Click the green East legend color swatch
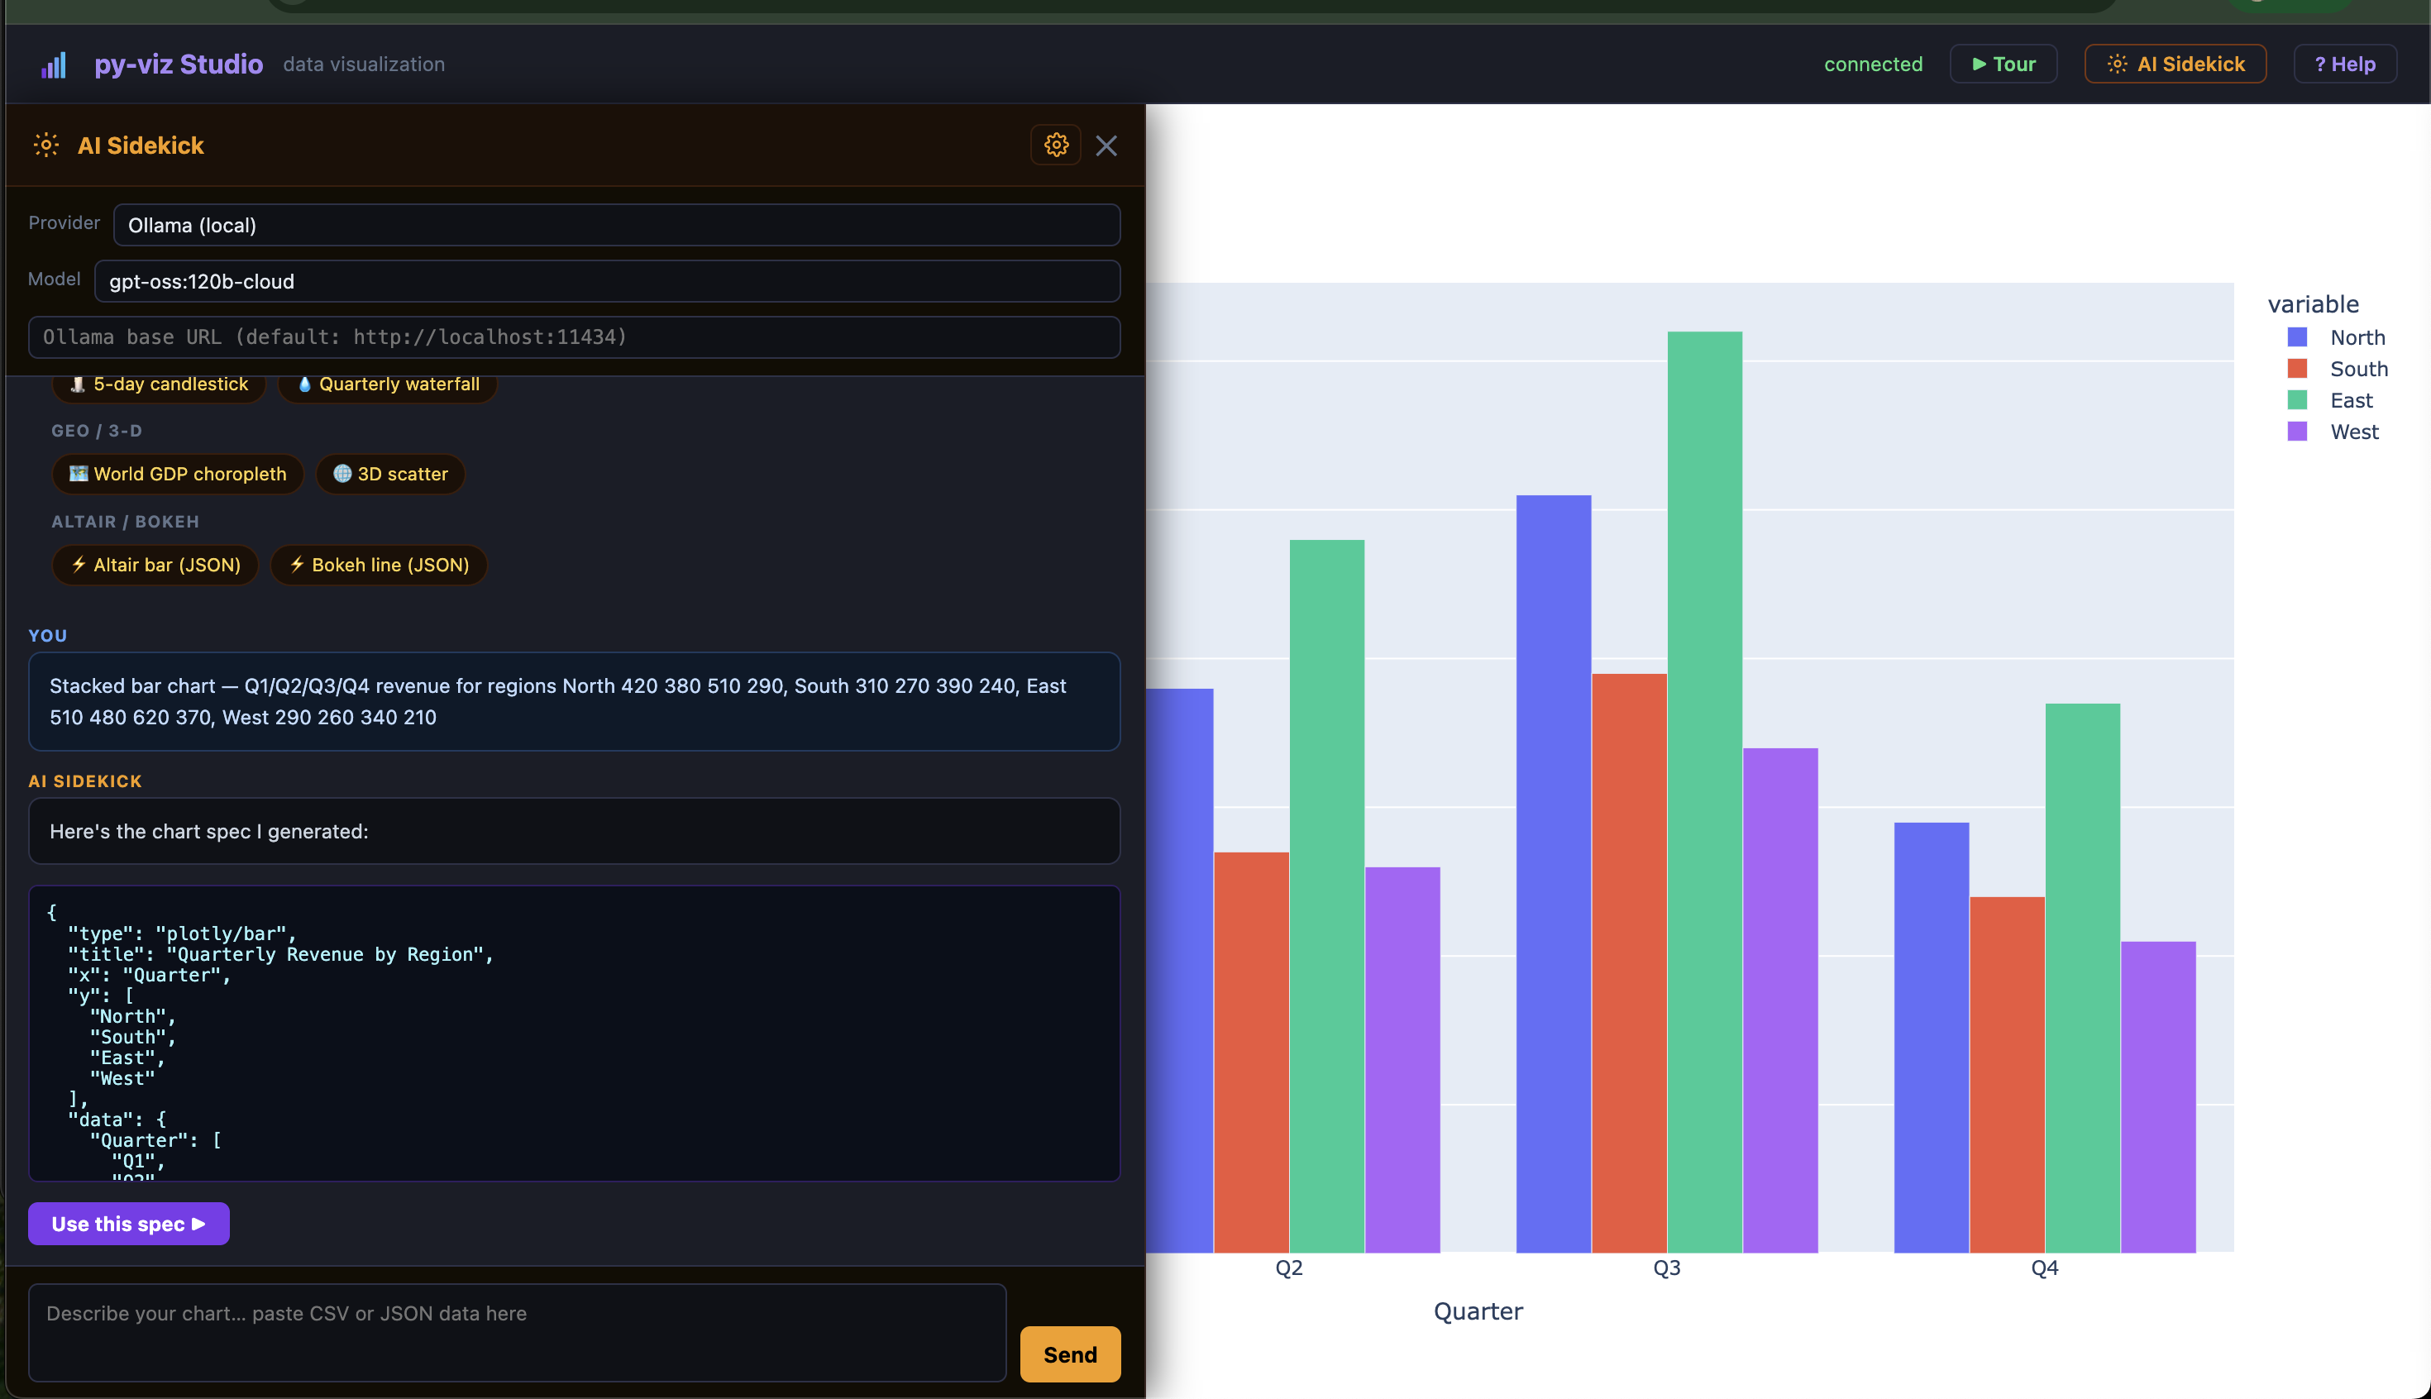The height and width of the screenshot is (1399, 2431). click(x=2297, y=401)
